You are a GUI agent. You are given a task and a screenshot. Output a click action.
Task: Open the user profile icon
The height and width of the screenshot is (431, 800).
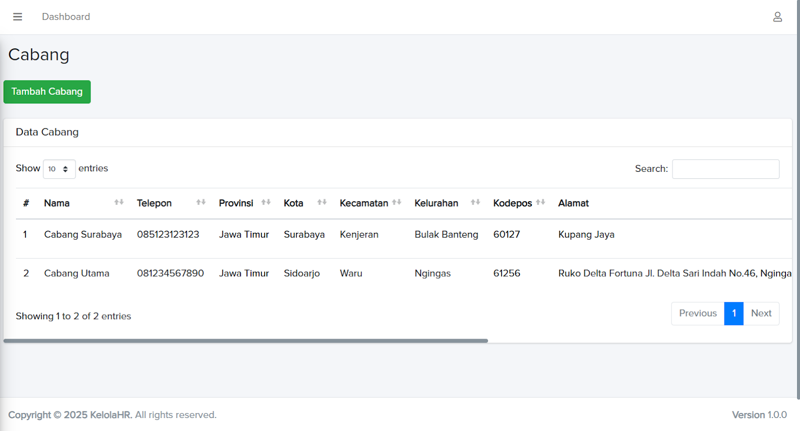coord(777,17)
